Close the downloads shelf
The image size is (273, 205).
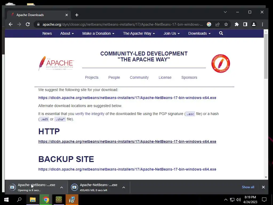coord(263,187)
